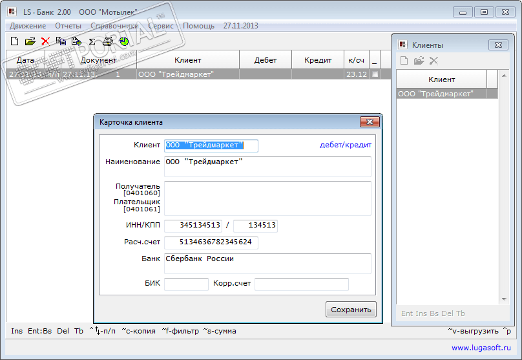Click the ~s-сумма hint in status bar
Viewport: 522px width, 360px height.
click(220, 331)
